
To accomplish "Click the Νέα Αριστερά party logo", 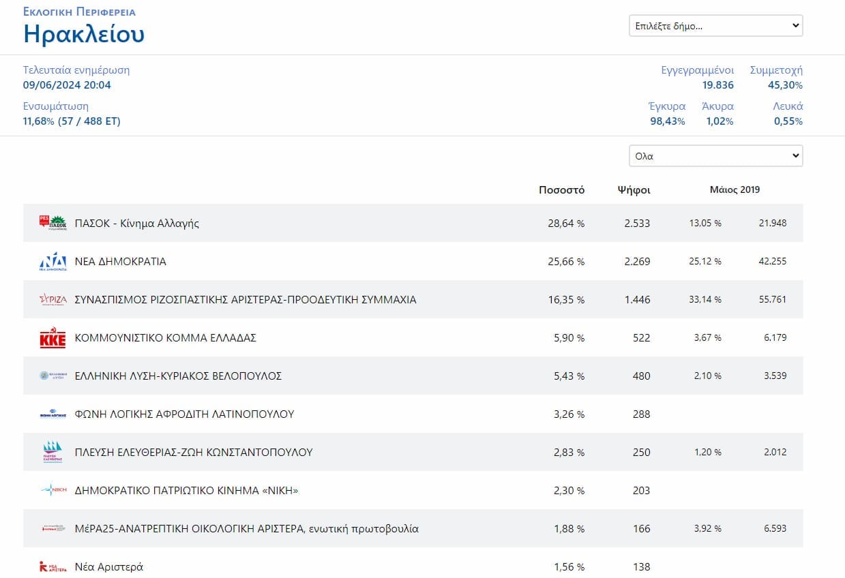I will [53, 566].
